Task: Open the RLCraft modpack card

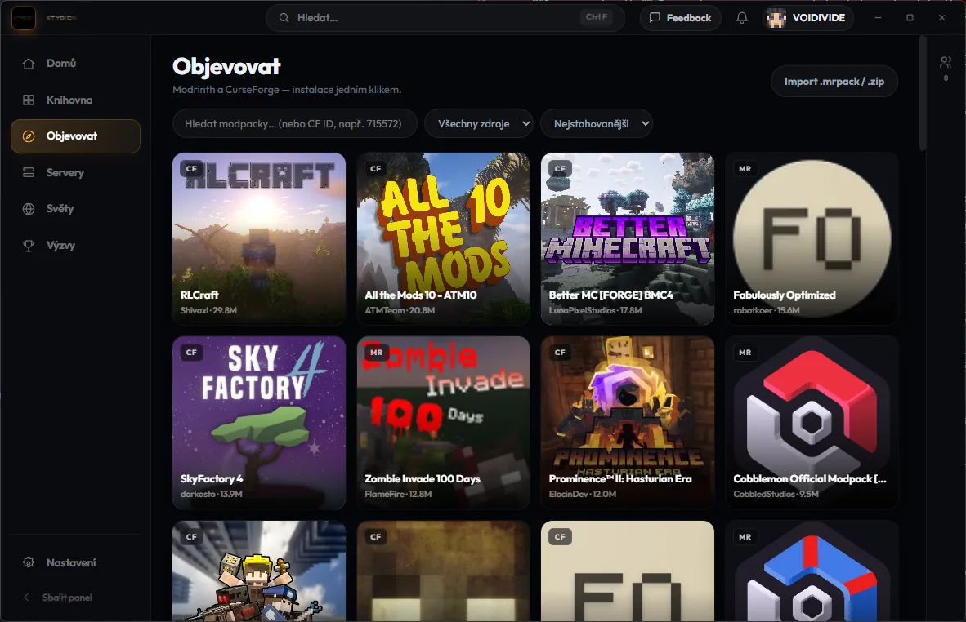Action: pyautogui.click(x=259, y=238)
